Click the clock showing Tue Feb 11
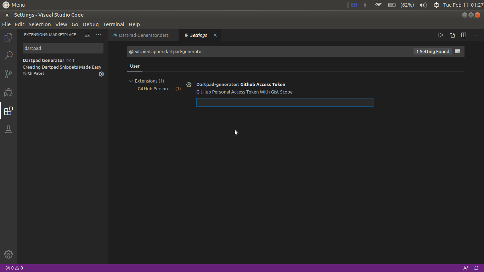Viewport: 484px width, 272px height. (x=463, y=5)
